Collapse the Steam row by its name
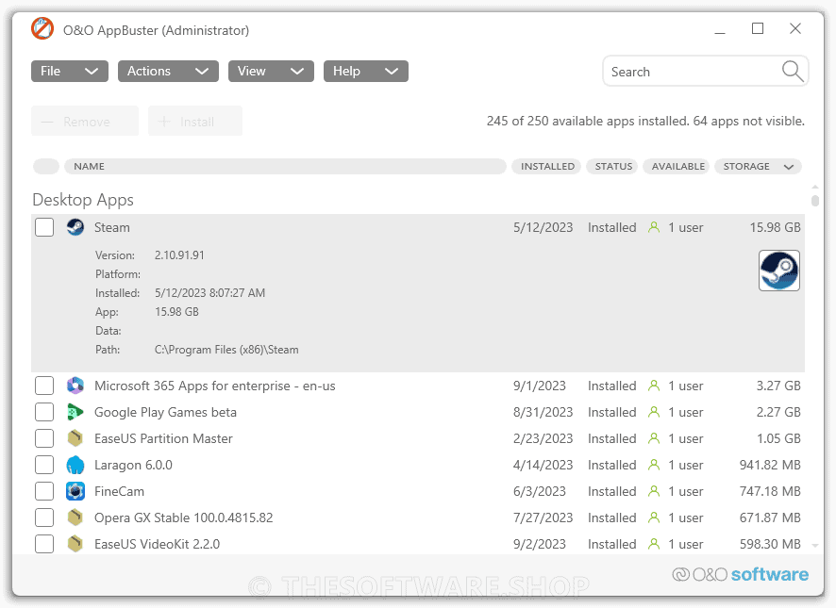The height and width of the screenshot is (608, 836). pos(112,227)
